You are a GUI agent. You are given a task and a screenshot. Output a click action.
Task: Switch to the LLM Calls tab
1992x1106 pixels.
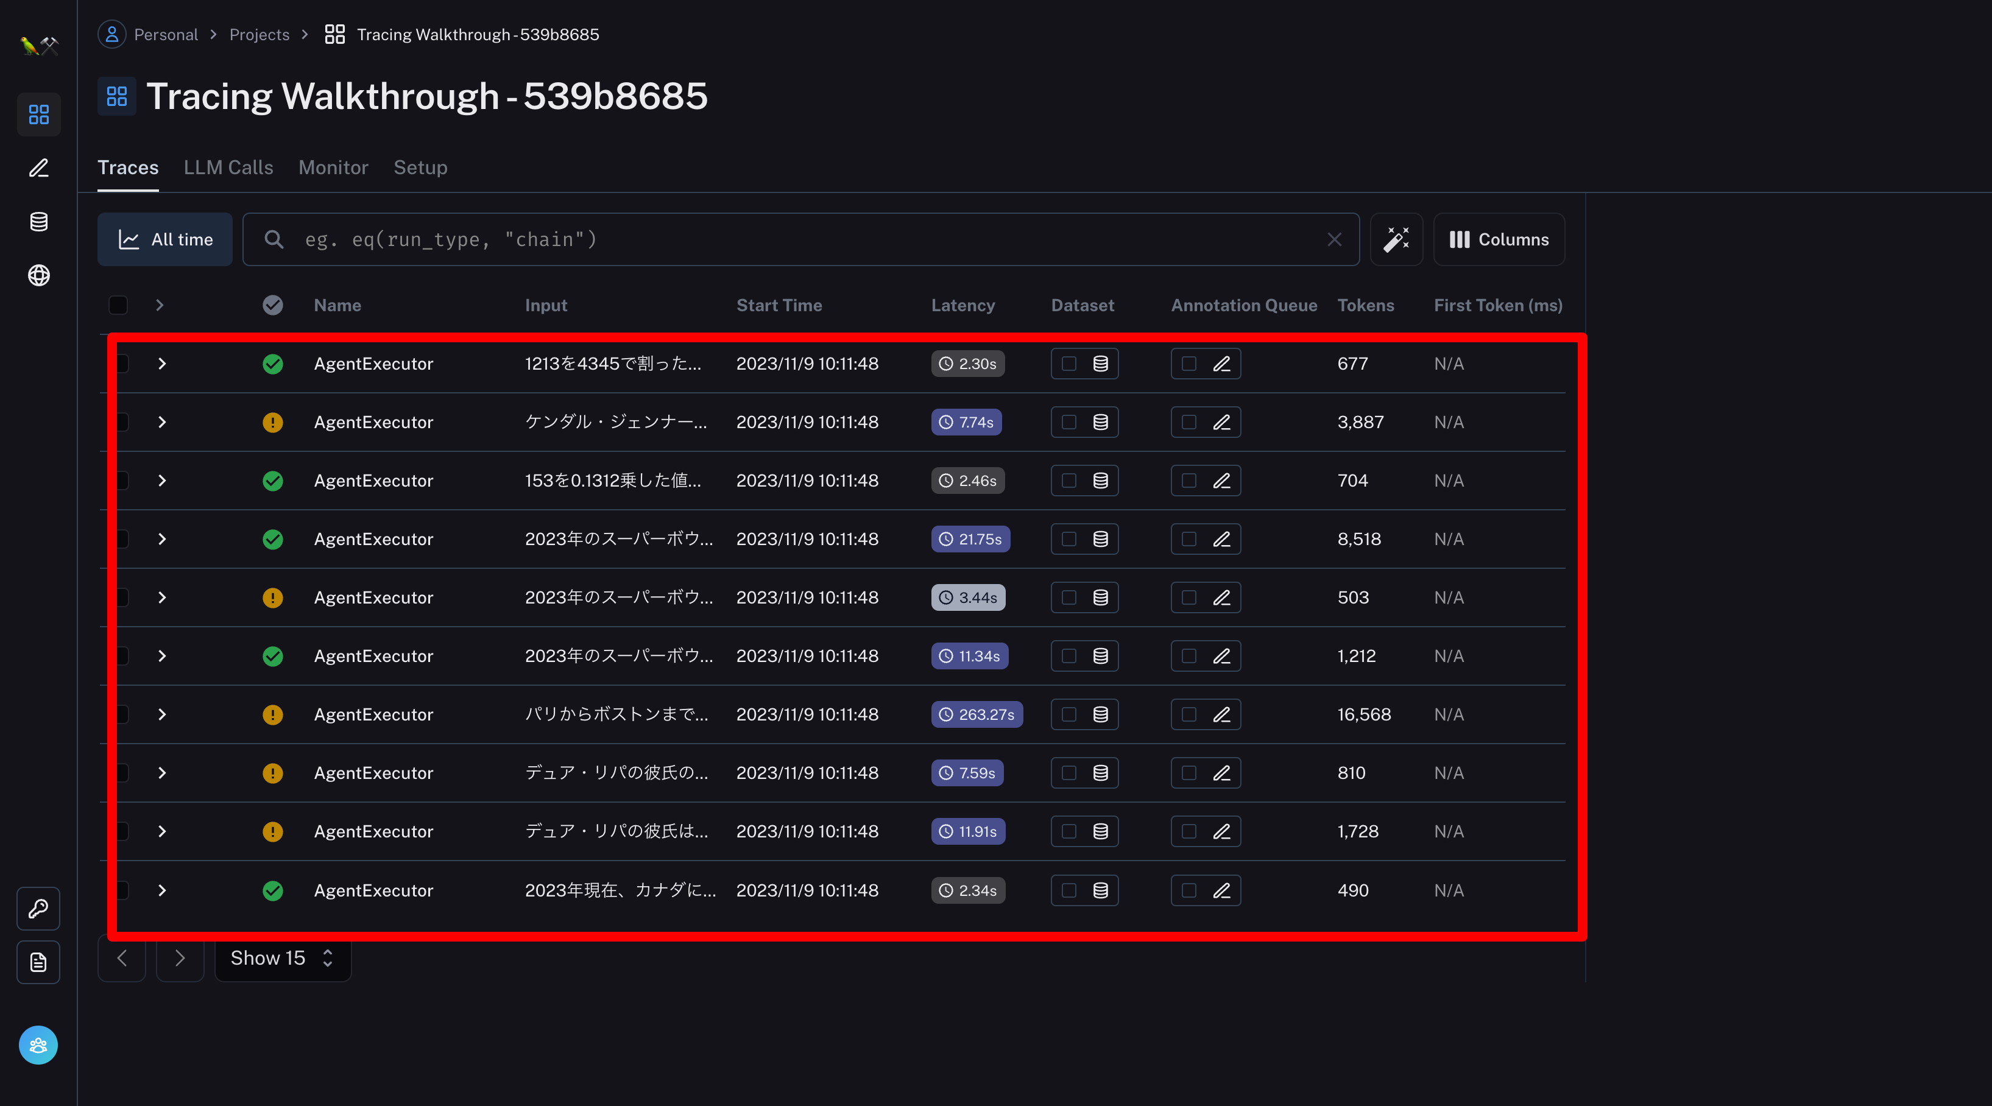pos(228,167)
